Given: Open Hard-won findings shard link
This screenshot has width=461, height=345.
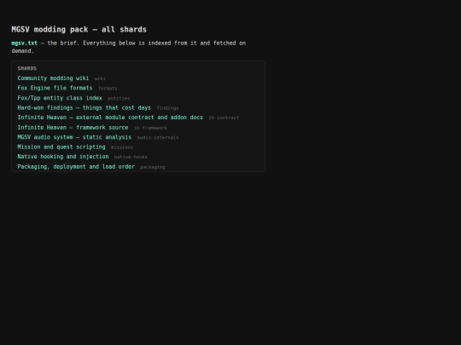Looking at the screenshot, I should pyautogui.click(x=84, y=107).
